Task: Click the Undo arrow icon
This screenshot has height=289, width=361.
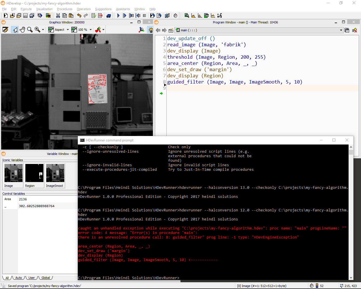Action: 79,16
